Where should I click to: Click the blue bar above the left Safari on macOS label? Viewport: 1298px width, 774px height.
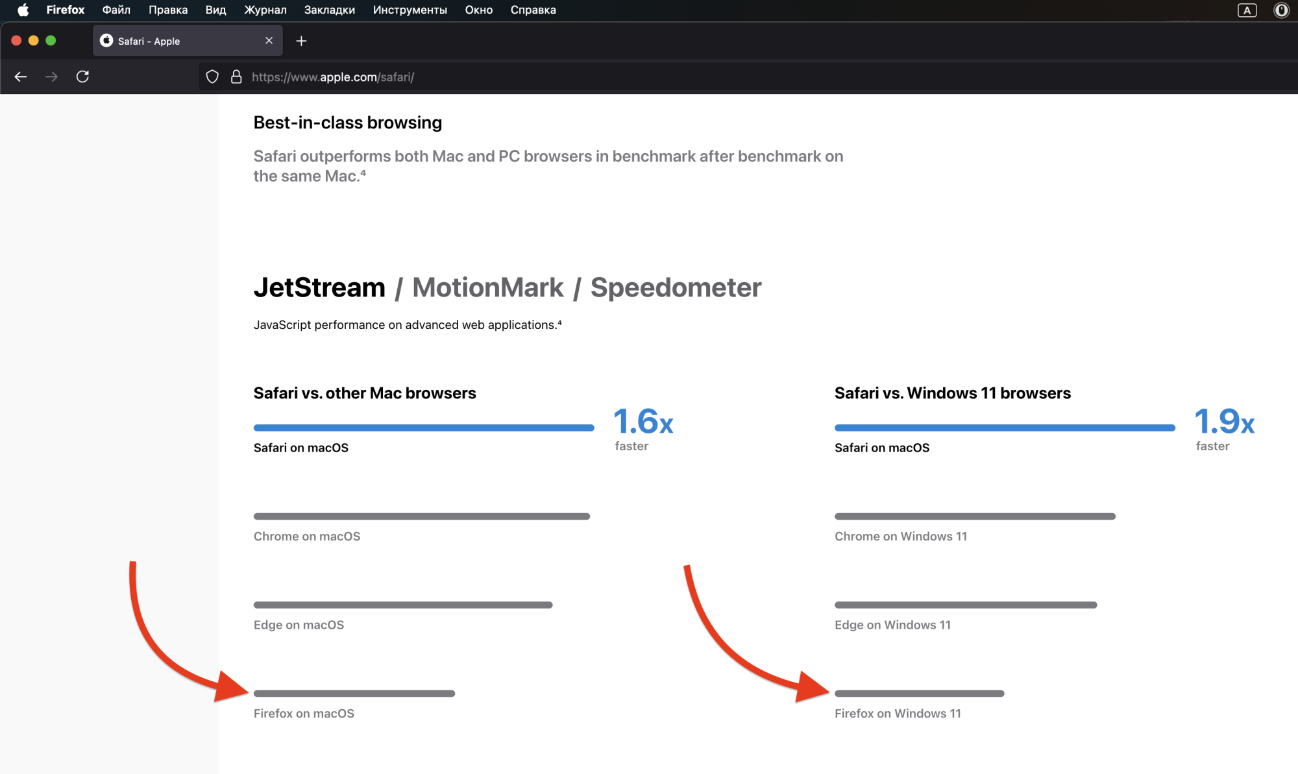point(424,428)
